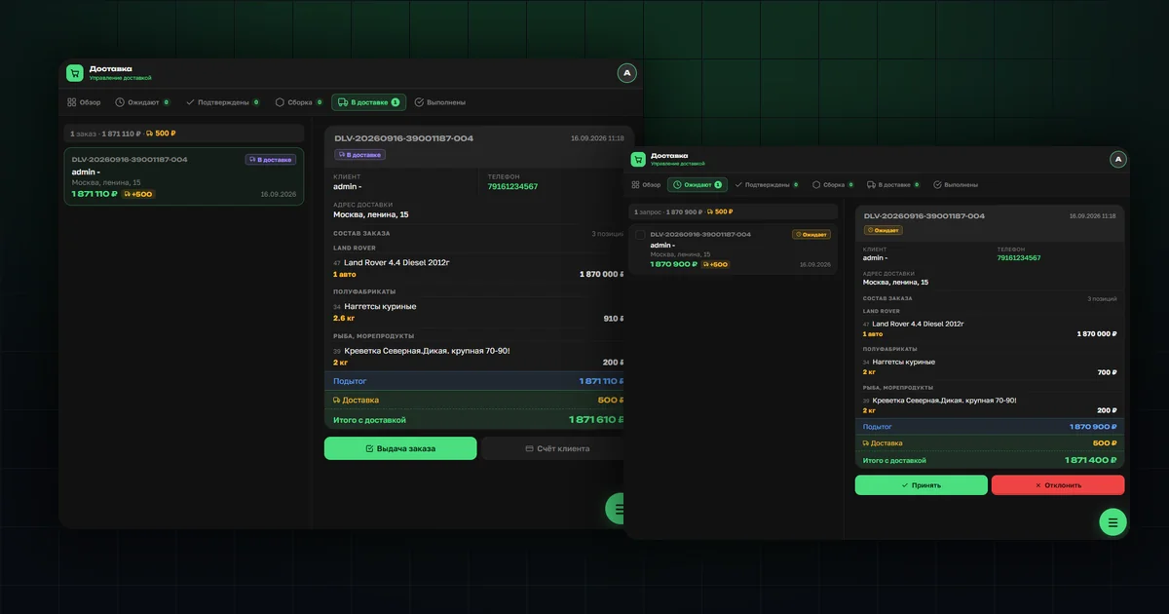1169x614 pixels.
Task: Click the Выдача заказа button
Action: click(x=400, y=448)
